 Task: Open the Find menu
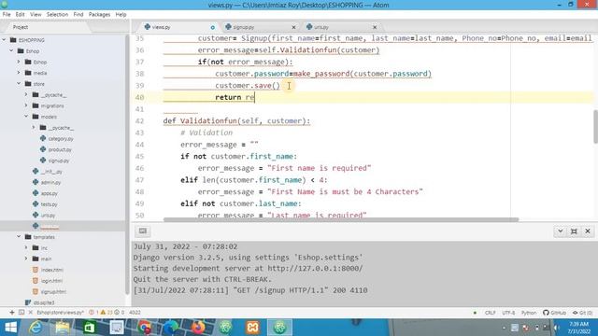click(x=78, y=15)
